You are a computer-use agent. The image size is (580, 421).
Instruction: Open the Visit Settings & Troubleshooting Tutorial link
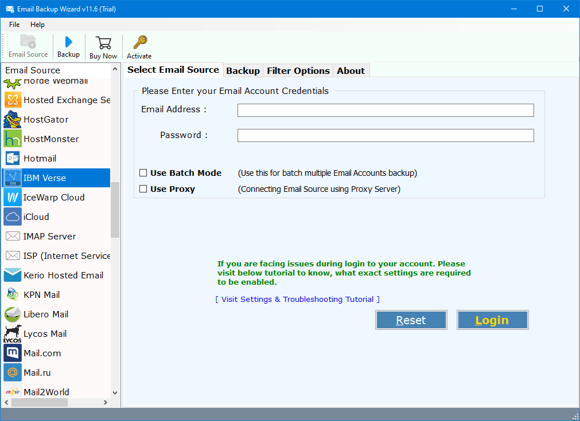[x=297, y=299]
